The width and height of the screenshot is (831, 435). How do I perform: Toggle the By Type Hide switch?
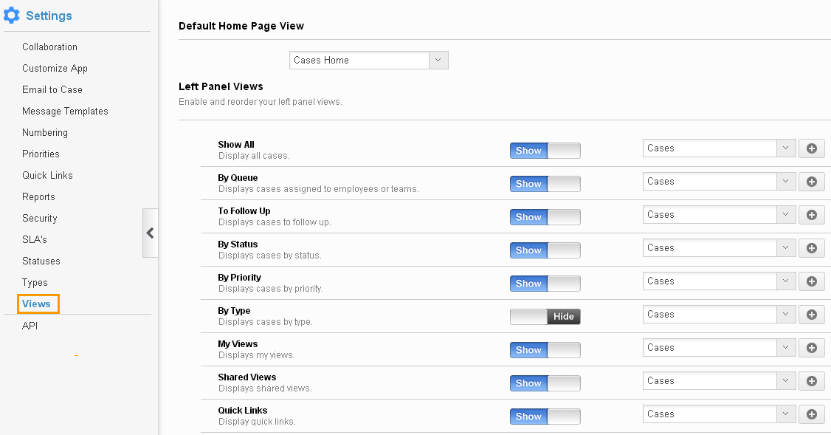545,317
